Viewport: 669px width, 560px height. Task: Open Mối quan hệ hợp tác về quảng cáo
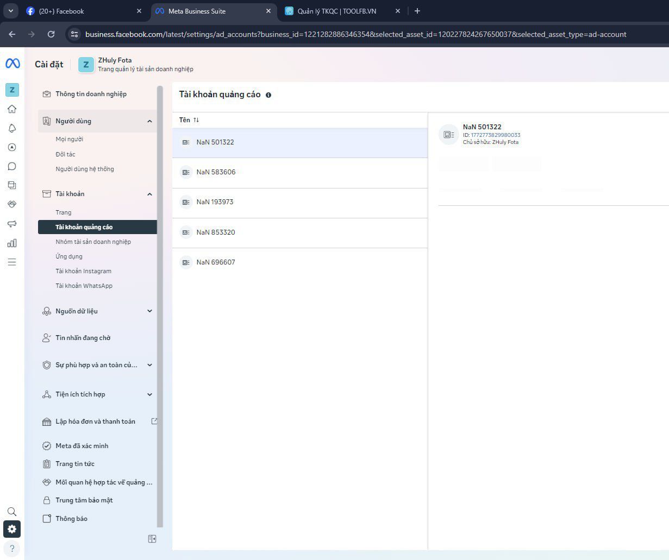click(x=97, y=482)
